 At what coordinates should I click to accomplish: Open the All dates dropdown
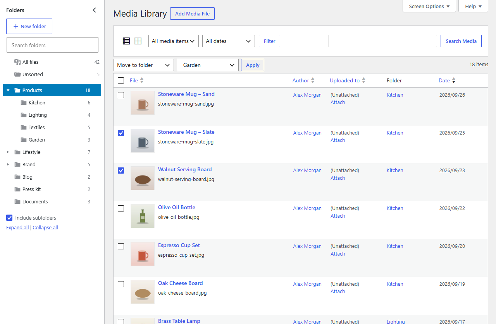click(229, 41)
